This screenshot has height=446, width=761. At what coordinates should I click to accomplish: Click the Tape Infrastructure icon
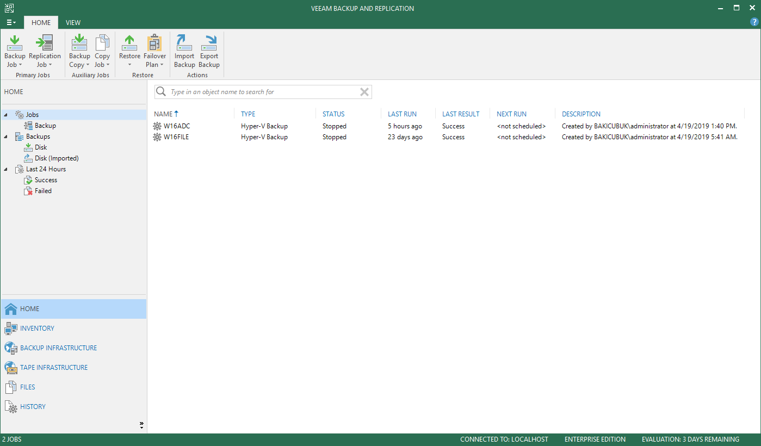(11, 368)
